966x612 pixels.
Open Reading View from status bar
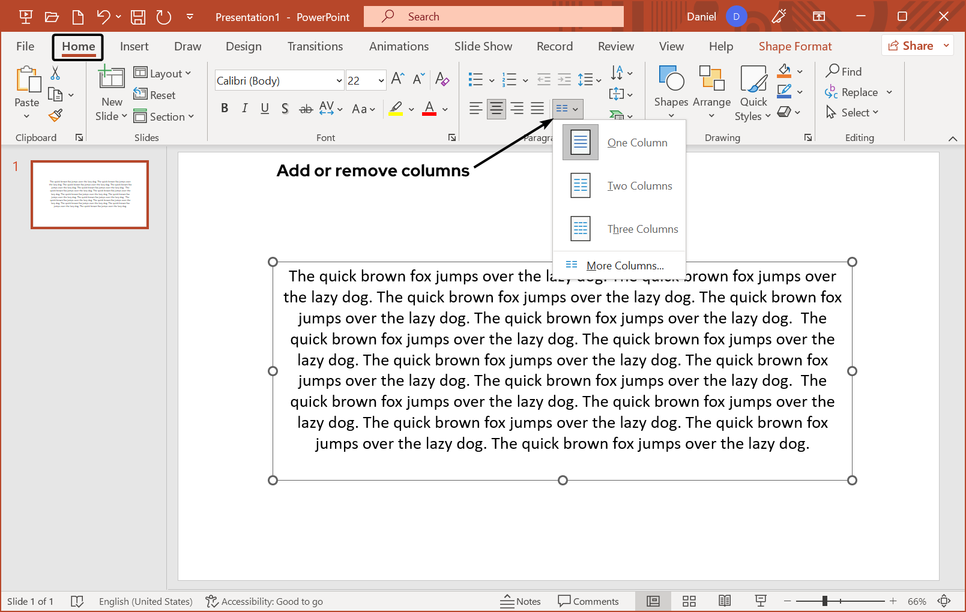coord(725,601)
